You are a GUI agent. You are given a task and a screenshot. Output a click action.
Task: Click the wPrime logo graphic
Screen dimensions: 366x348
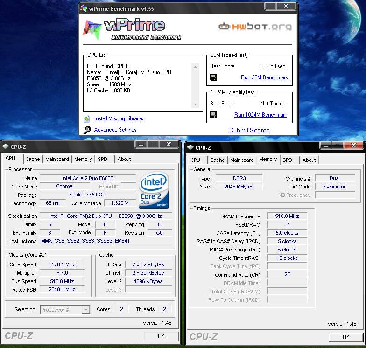(x=132, y=29)
